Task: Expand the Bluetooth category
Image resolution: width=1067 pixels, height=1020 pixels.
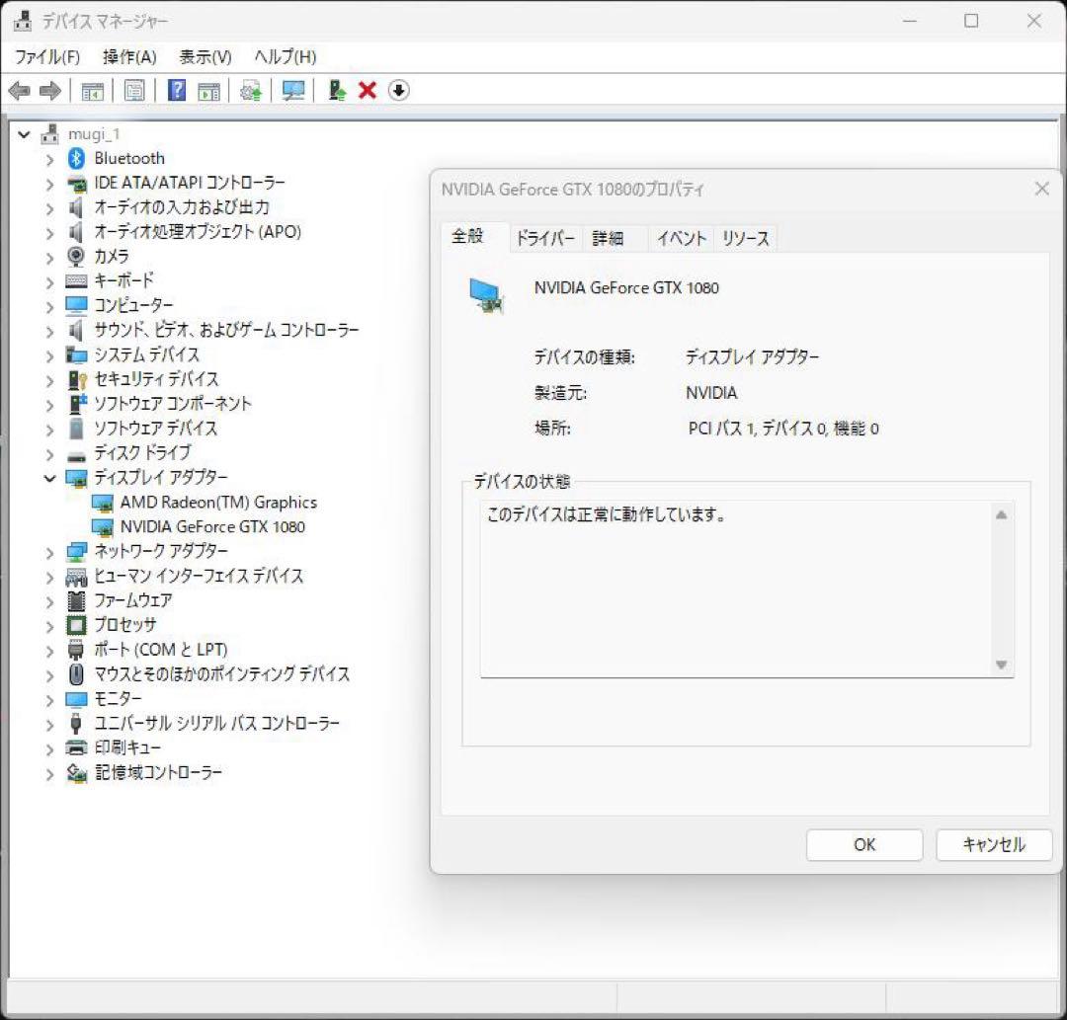Action: pos(49,158)
